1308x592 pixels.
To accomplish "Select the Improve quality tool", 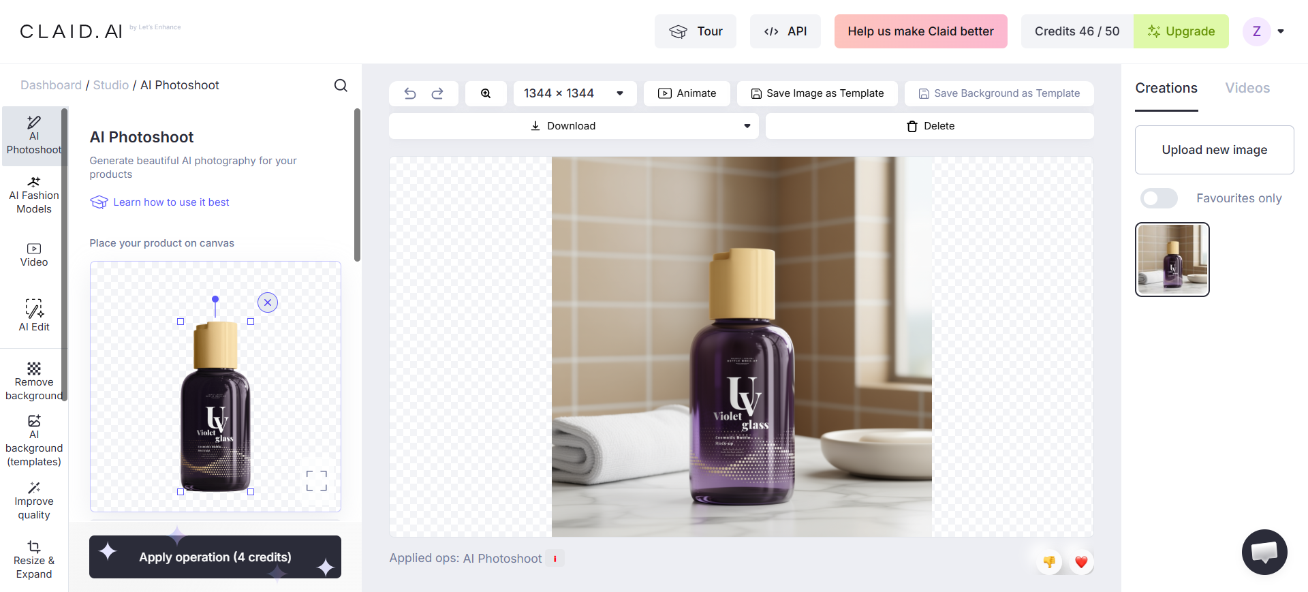I will [x=33, y=501].
